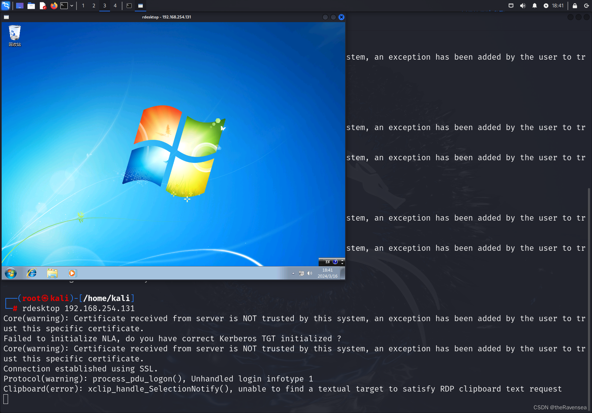Open the display settings tray icon
This screenshot has width=592, height=413.
click(511, 6)
